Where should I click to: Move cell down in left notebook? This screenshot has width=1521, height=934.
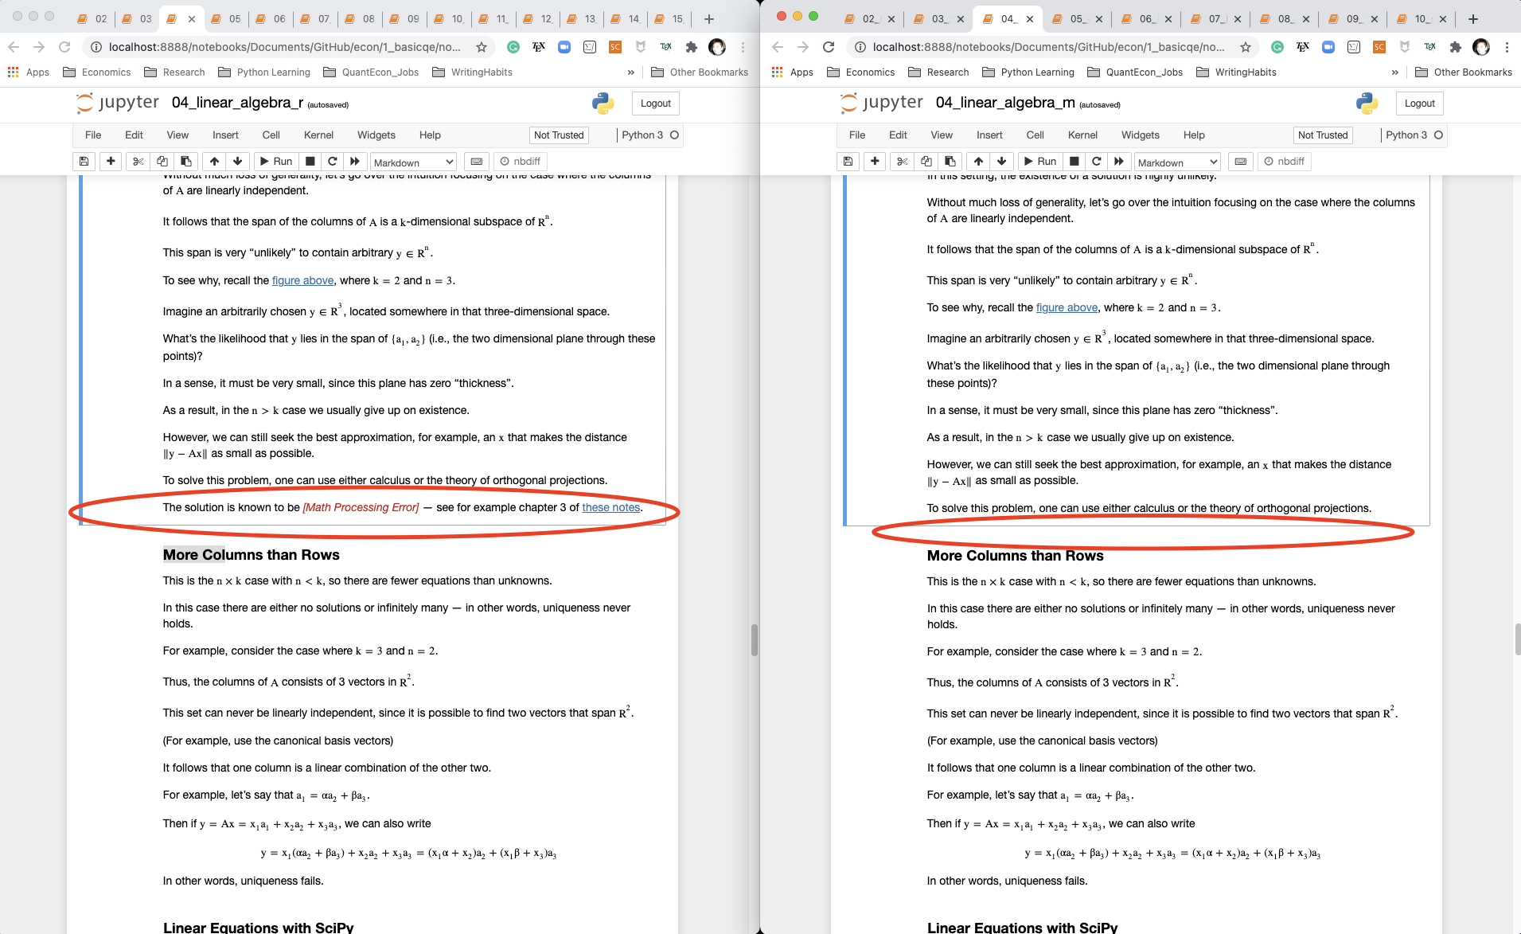click(x=238, y=162)
